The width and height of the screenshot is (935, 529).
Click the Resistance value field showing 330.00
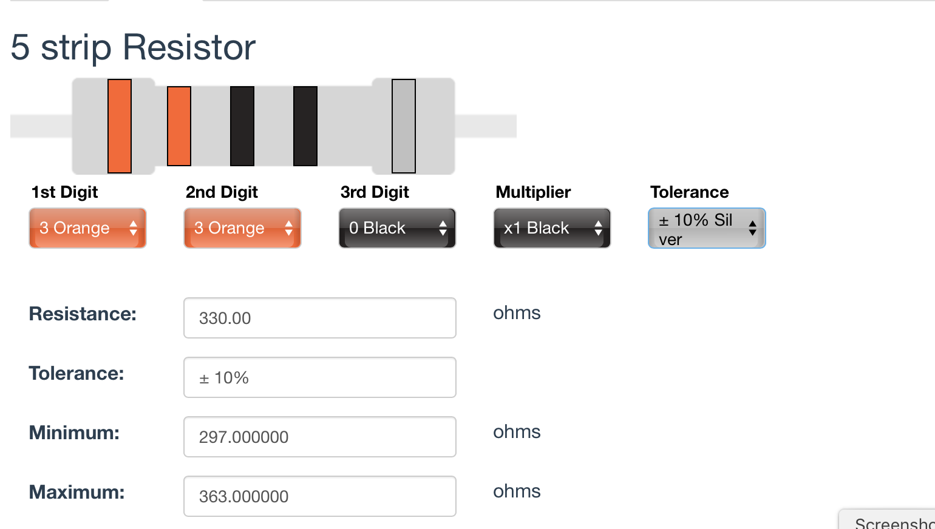click(320, 318)
